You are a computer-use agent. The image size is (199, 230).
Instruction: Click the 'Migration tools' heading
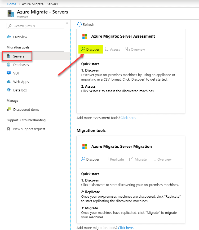coord(91,131)
